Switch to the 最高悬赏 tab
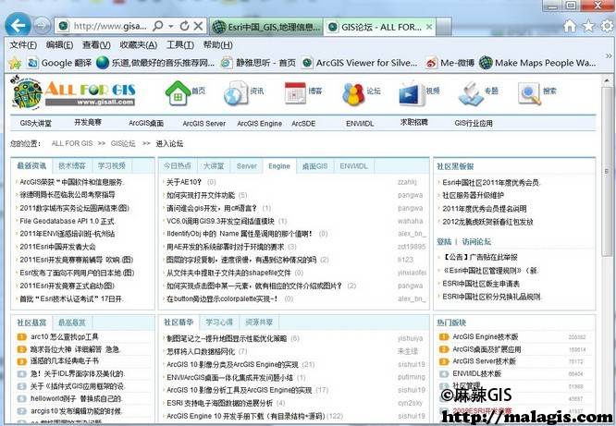This screenshot has height=426, width=616. [x=71, y=323]
